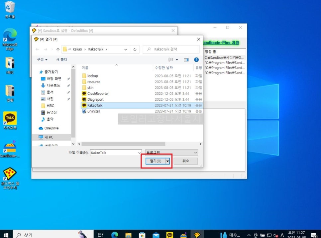The image size is (321, 238).
Task: Close the 열기 file dialog
Action: 198,39
